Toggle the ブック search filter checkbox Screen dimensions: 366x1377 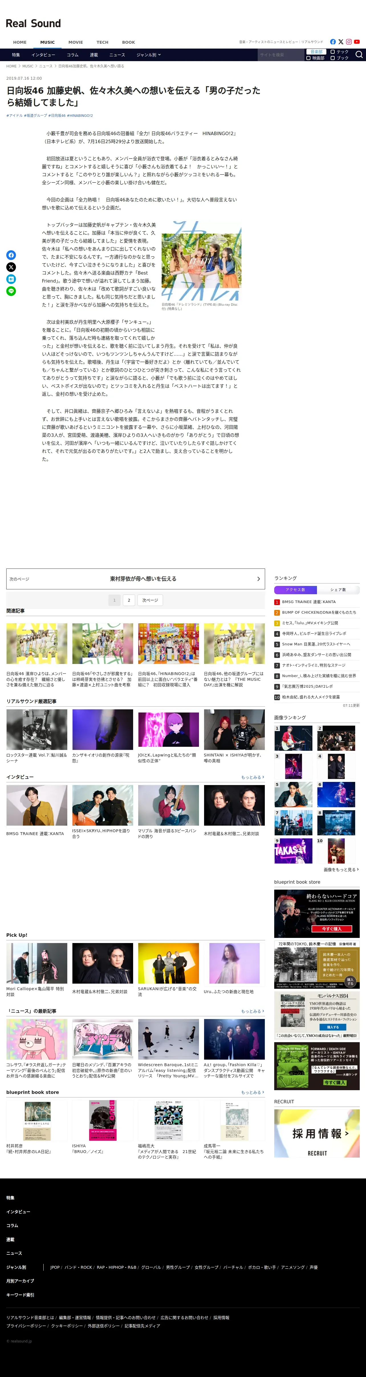tap(333, 58)
